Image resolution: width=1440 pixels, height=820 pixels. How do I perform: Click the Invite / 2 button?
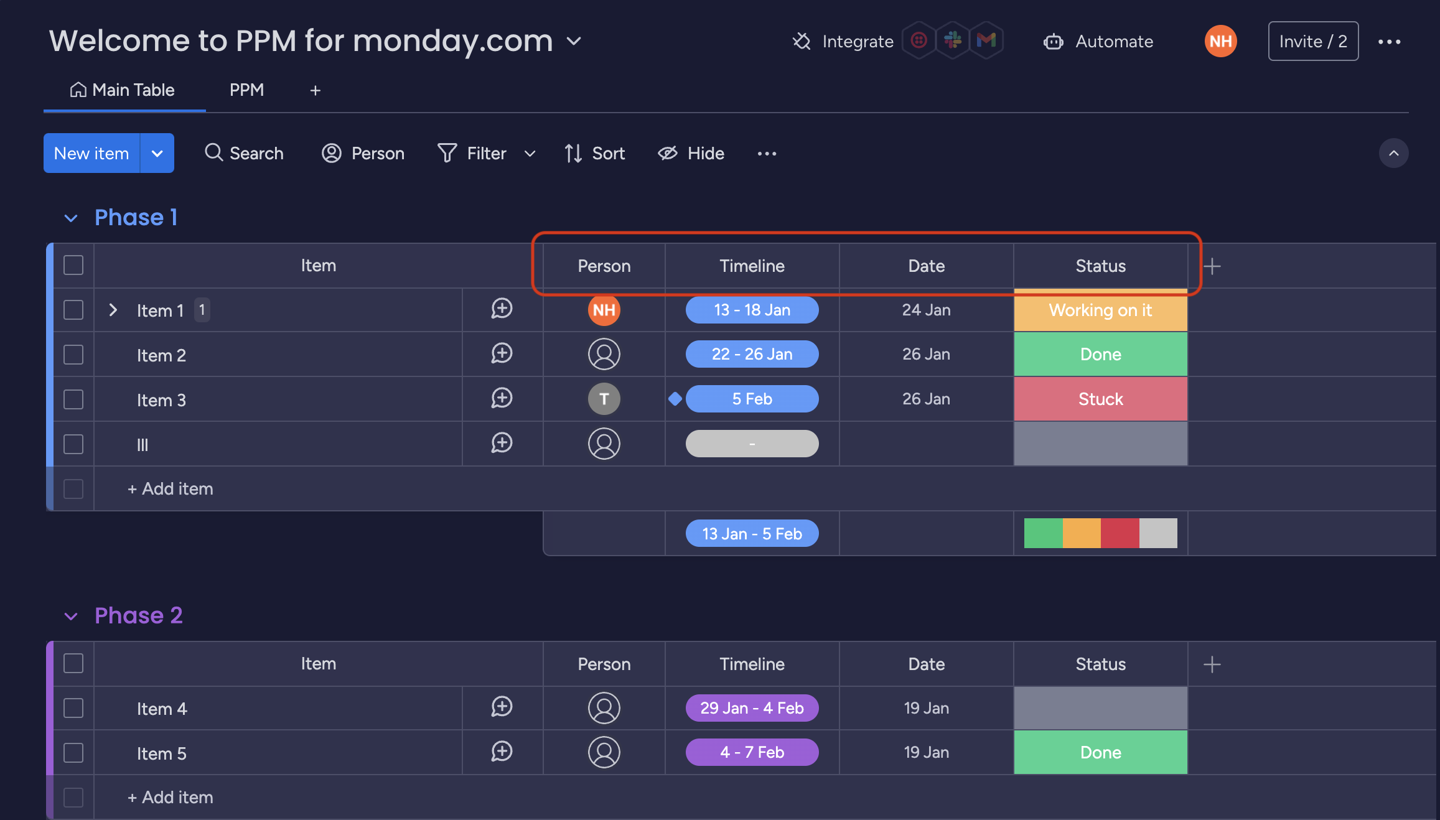point(1313,41)
